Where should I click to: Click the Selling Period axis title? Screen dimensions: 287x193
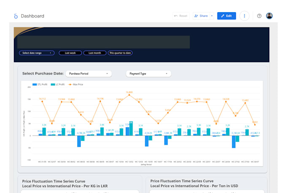pyautogui.click(x=146, y=164)
